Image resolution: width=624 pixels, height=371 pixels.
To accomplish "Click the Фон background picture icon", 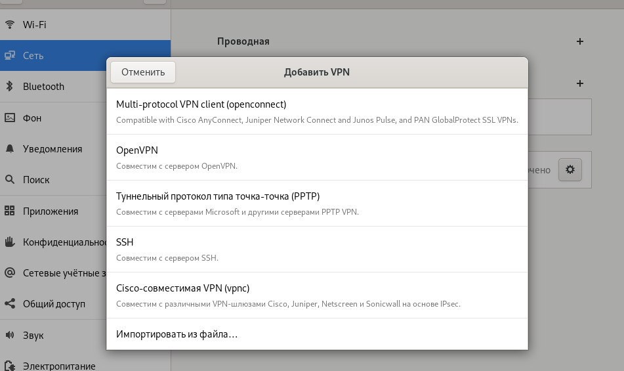I will (x=10, y=118).
